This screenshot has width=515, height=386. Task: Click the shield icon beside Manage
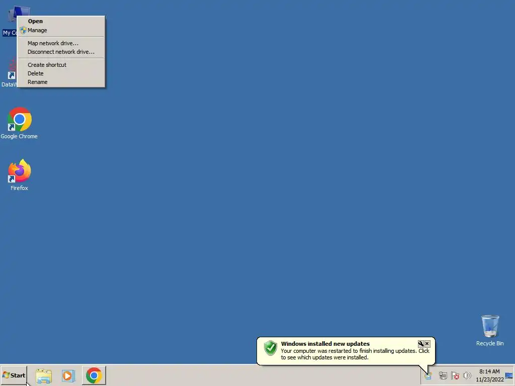[23, 30]
